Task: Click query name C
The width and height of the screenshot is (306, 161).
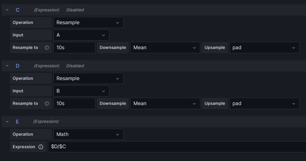Action: click(x=18, y=10)
